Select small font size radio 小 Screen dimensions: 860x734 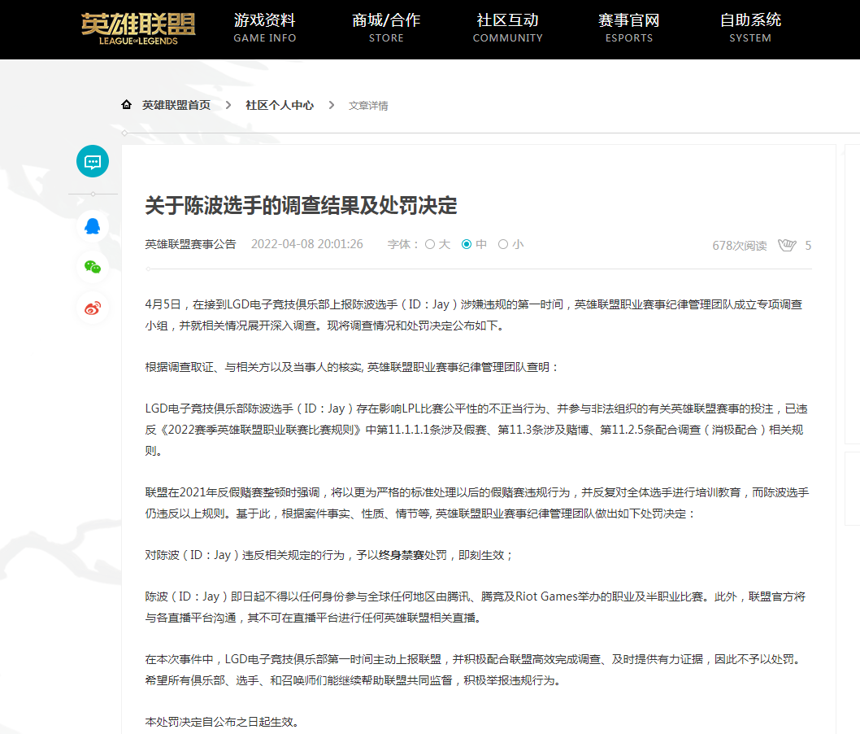(x=503, y=244)
